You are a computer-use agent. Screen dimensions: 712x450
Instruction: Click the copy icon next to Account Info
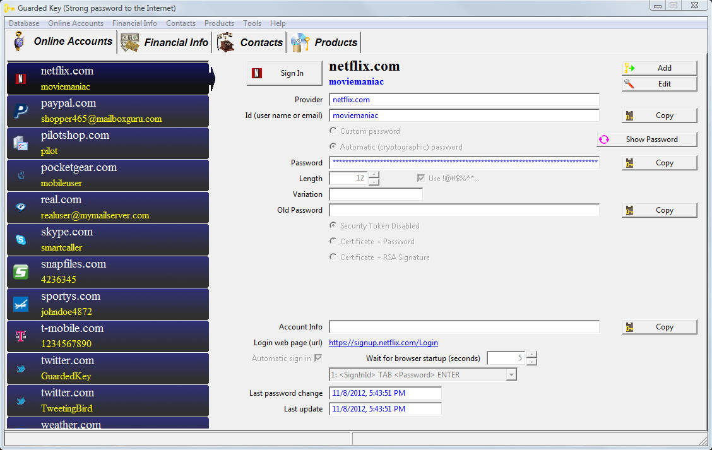tap(629, 327)
